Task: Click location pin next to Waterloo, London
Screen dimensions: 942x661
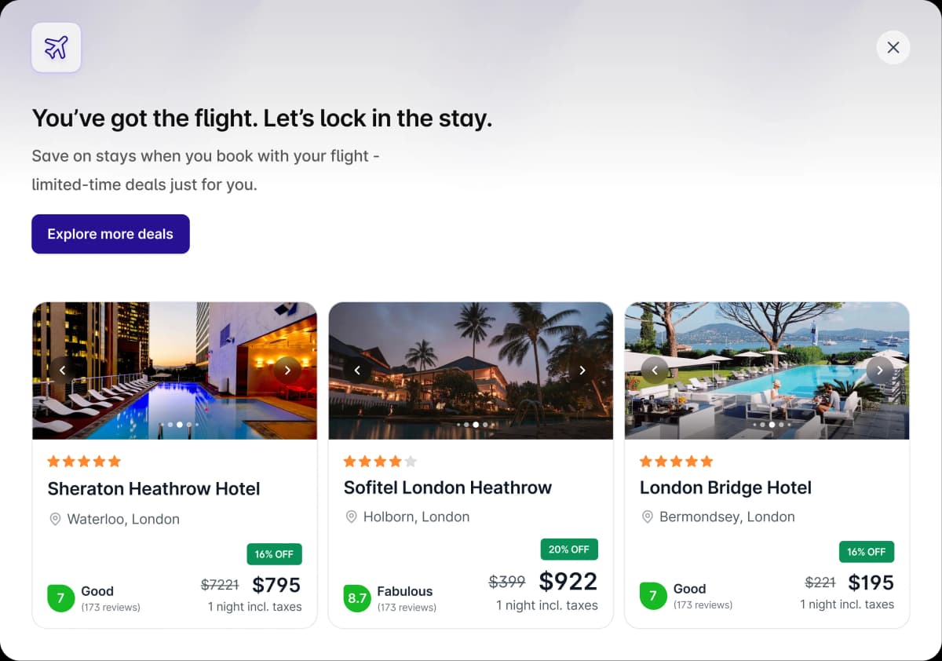Action: tap(55, 519)
